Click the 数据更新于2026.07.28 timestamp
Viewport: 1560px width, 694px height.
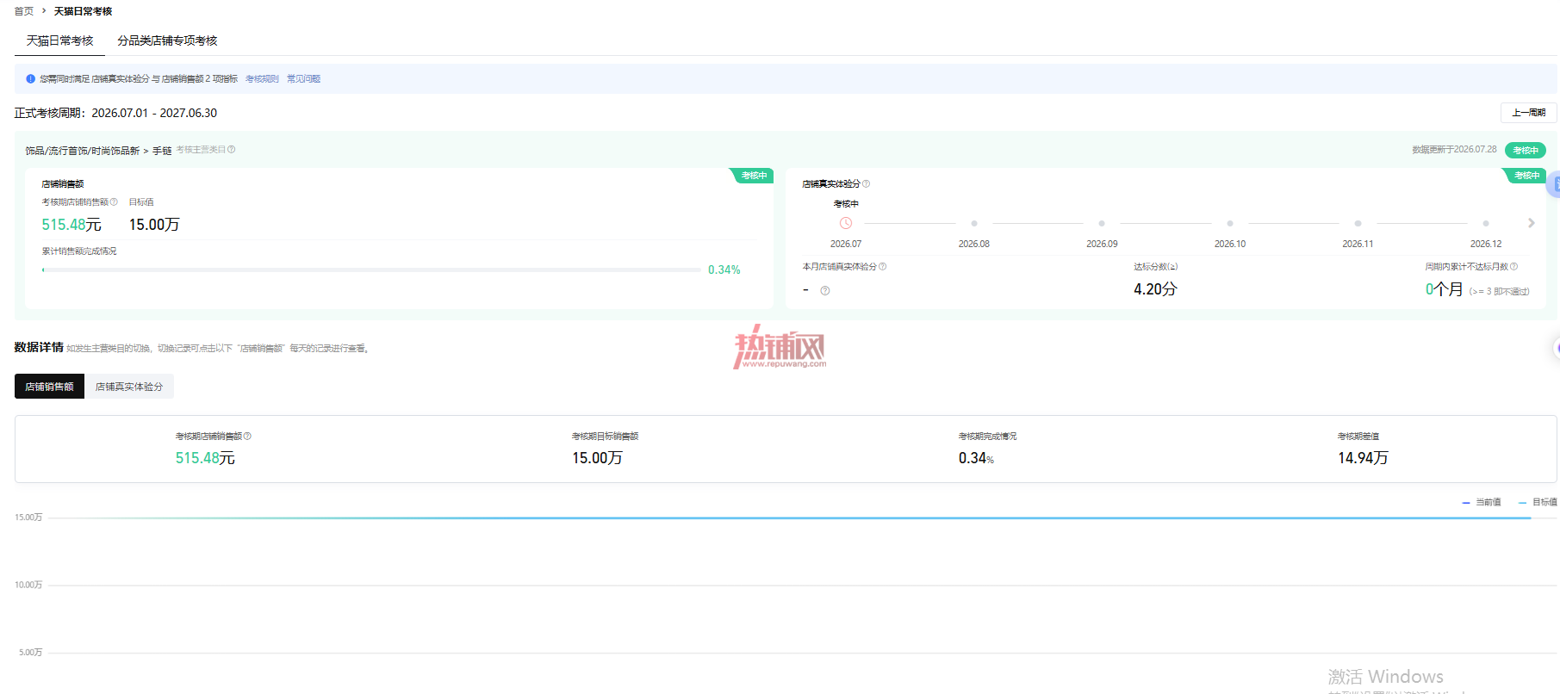click(1454, 150)
